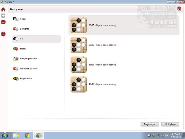Launch Google Chrome from the taskbar
185x139 pixels.
click(27, 136)
